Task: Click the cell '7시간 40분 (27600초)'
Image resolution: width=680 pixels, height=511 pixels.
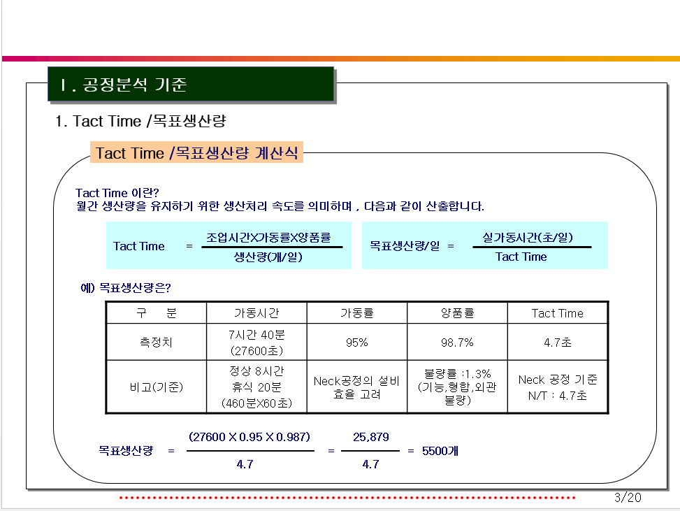Action: click(256, 343)
